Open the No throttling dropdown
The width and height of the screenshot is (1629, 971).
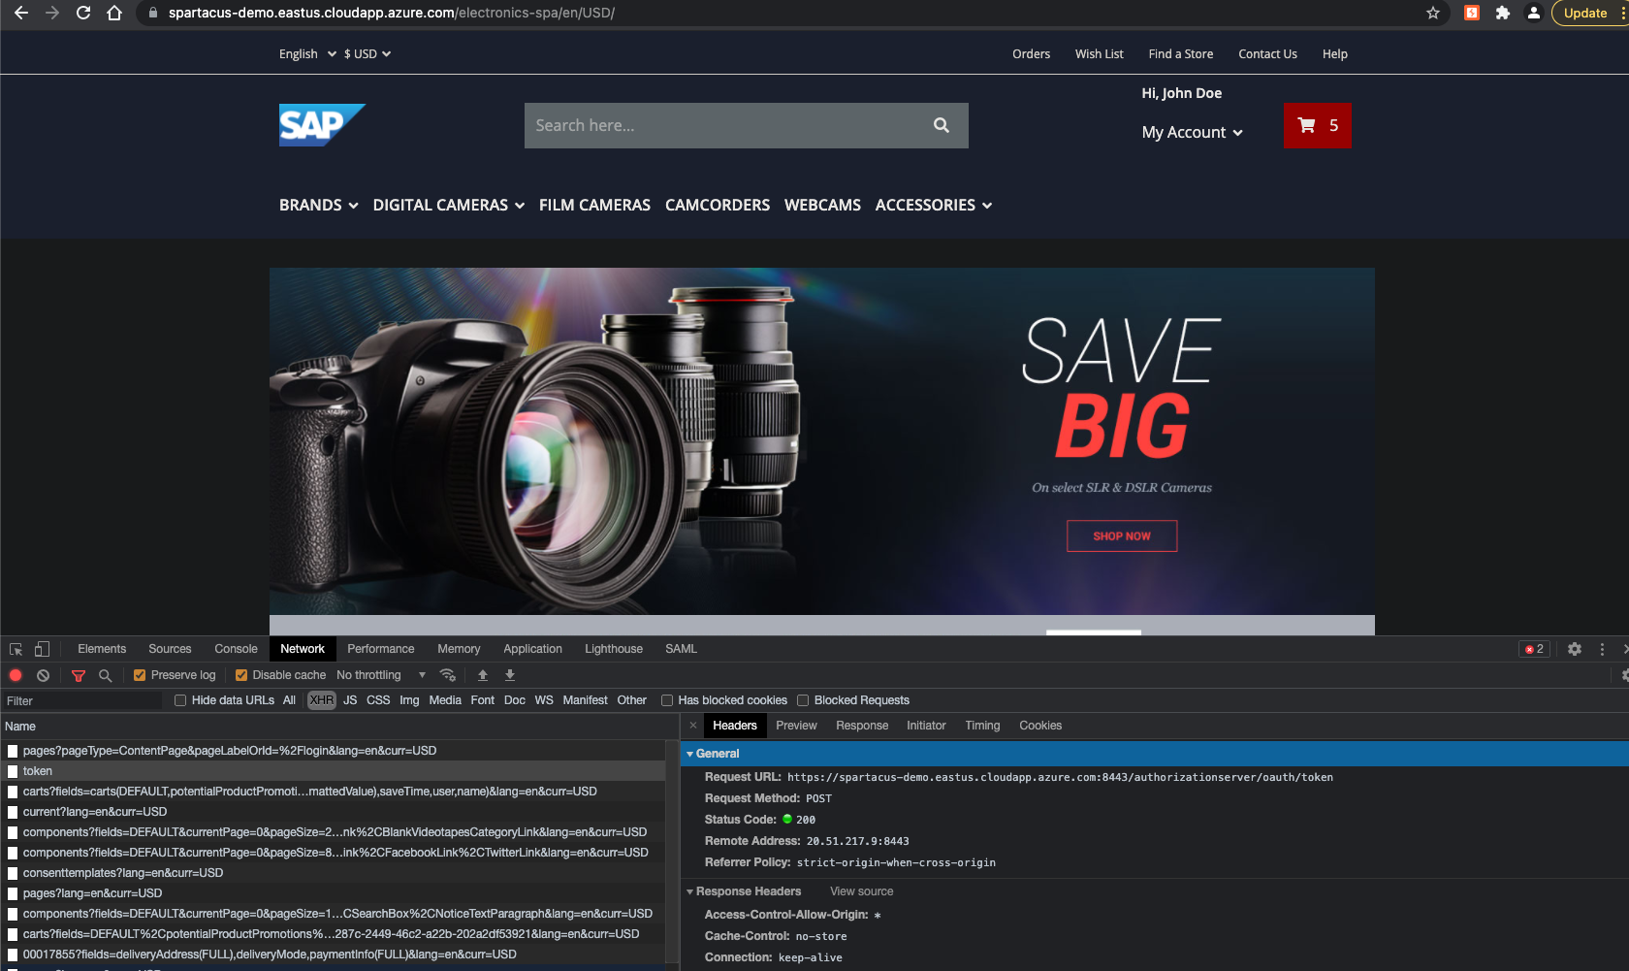(x=381, y=675)
